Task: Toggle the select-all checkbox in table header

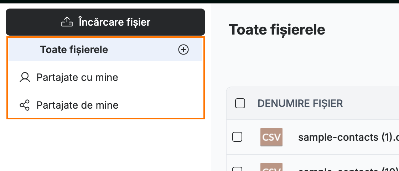Action: [x=240, y=104]
